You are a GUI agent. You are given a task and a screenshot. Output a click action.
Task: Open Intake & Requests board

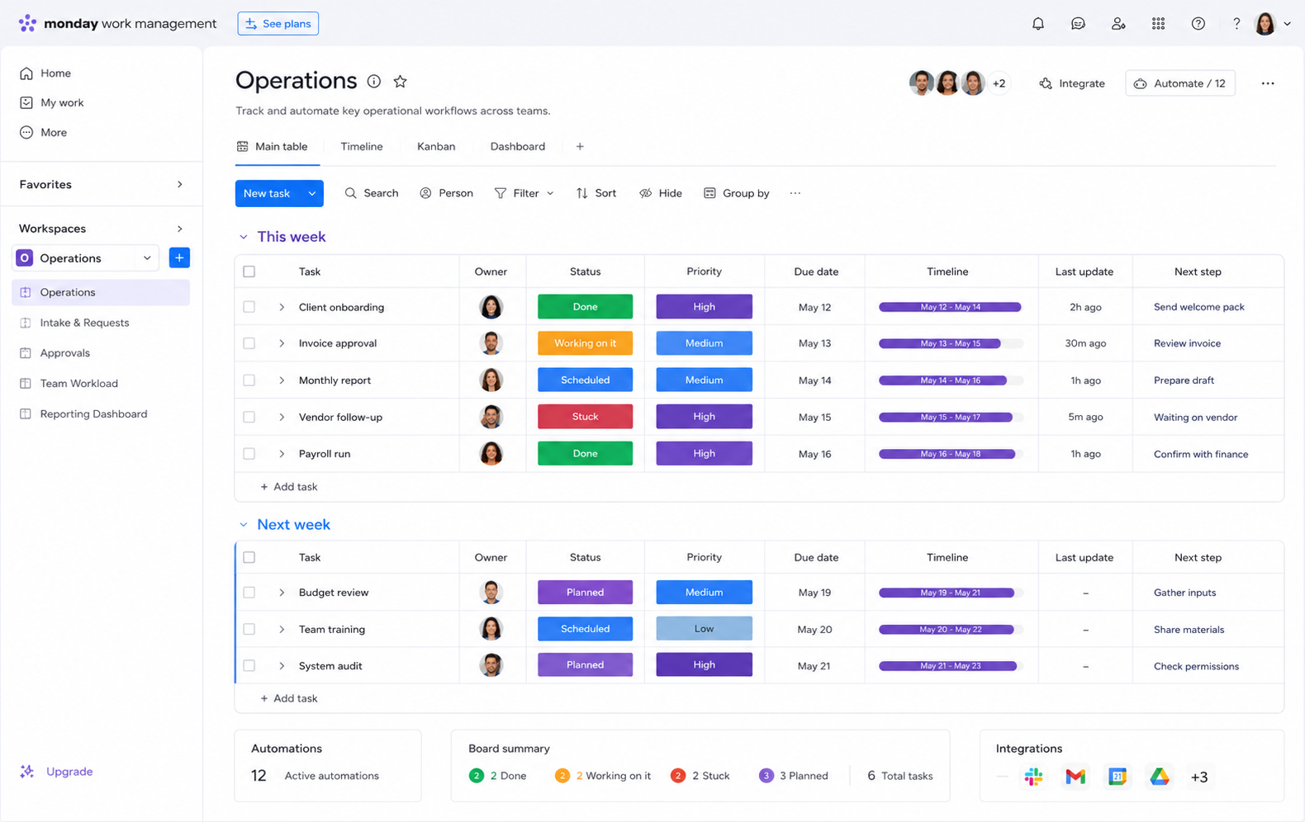[x=101, y=323]
